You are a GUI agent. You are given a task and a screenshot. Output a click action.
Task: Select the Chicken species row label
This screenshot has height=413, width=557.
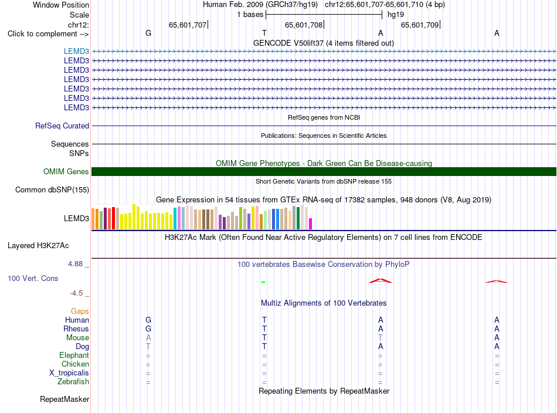75,364
